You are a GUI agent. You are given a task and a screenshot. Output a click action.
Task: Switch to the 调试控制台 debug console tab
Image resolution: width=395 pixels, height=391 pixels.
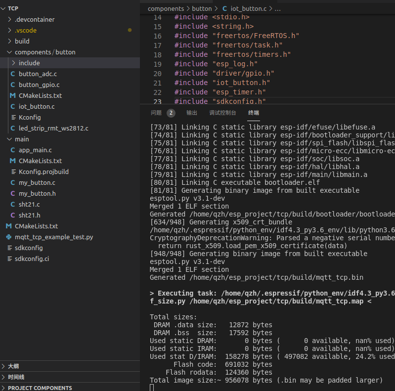222,113
